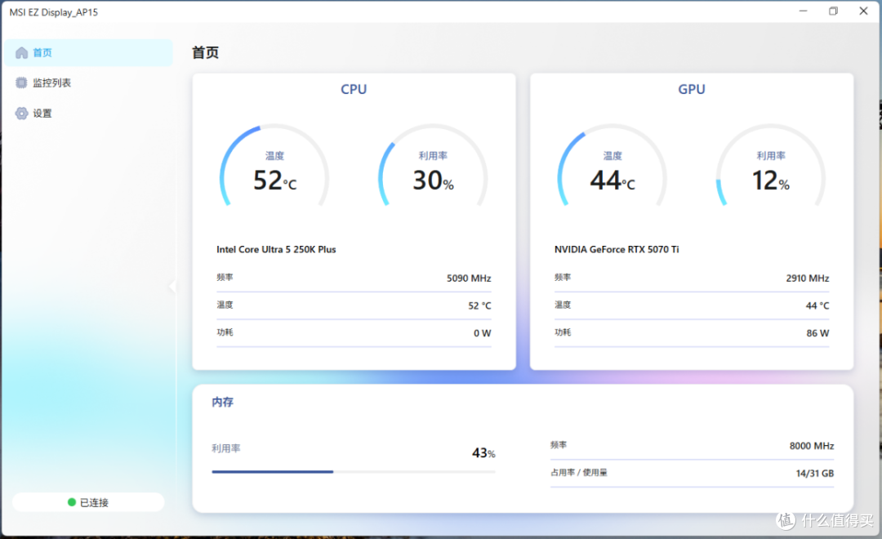Viewport: 882px width, 539px height.
Task: Open the 设置 sidebar menu item
Action: pyautogui.click(x=89, y=113)
